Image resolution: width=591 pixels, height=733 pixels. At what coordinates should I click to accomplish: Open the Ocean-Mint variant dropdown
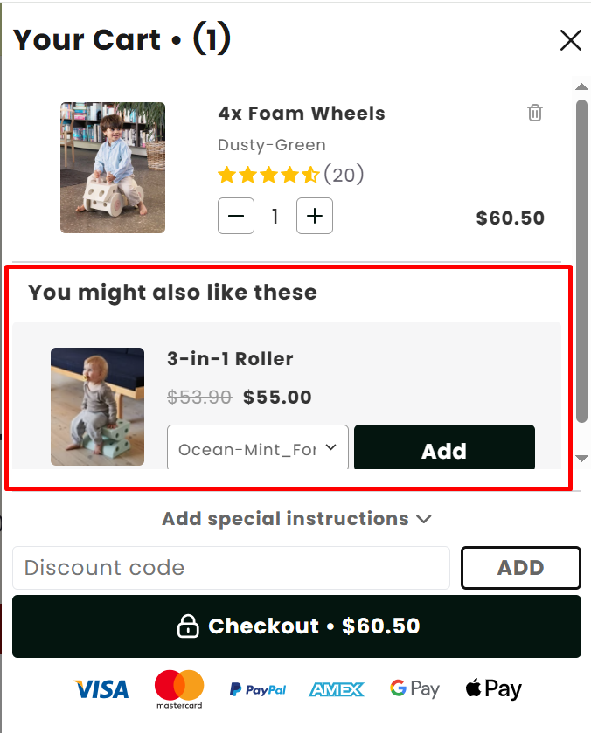[x=258, y=448]
